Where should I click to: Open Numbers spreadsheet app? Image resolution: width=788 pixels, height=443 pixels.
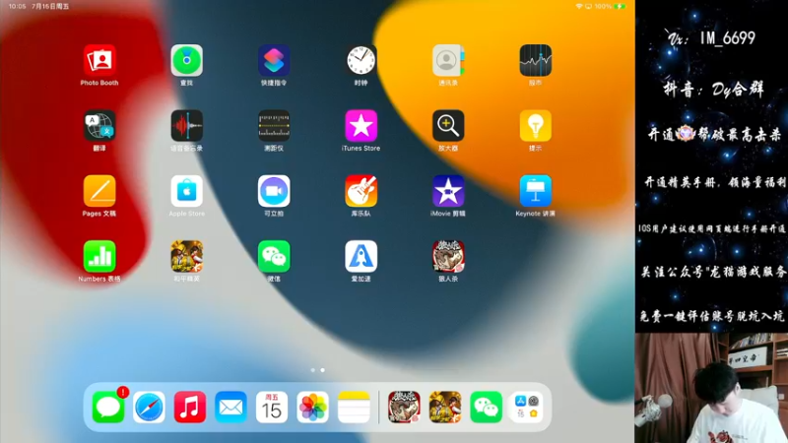(99, 256)
